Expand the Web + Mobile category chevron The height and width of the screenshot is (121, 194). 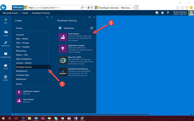(x=48, y=39)
